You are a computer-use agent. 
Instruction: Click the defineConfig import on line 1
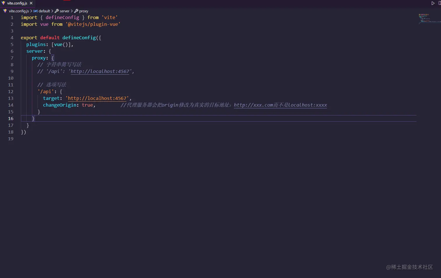[62, 17]
